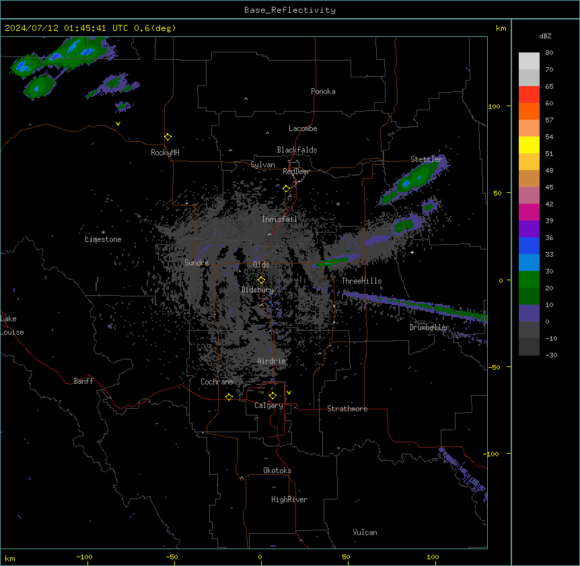The image size is (580, 566).
Task: Click the -30 value on dBZ scale
Action: [551, 355]
